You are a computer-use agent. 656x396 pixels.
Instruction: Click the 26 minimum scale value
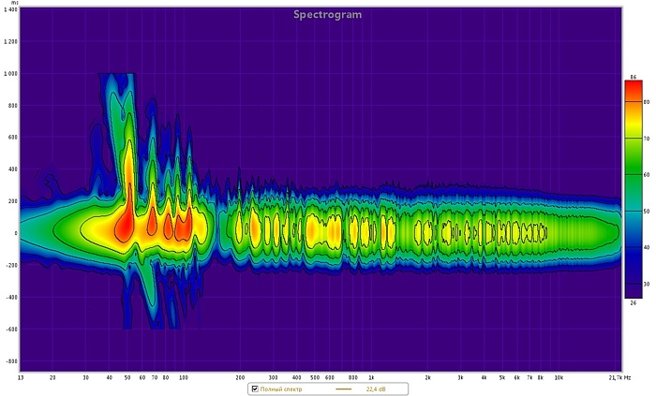633,302
